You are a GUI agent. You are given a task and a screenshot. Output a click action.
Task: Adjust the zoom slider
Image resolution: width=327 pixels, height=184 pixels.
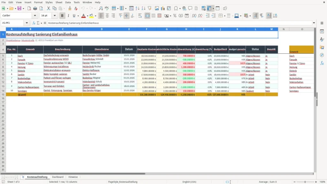[x=305, y=182]
